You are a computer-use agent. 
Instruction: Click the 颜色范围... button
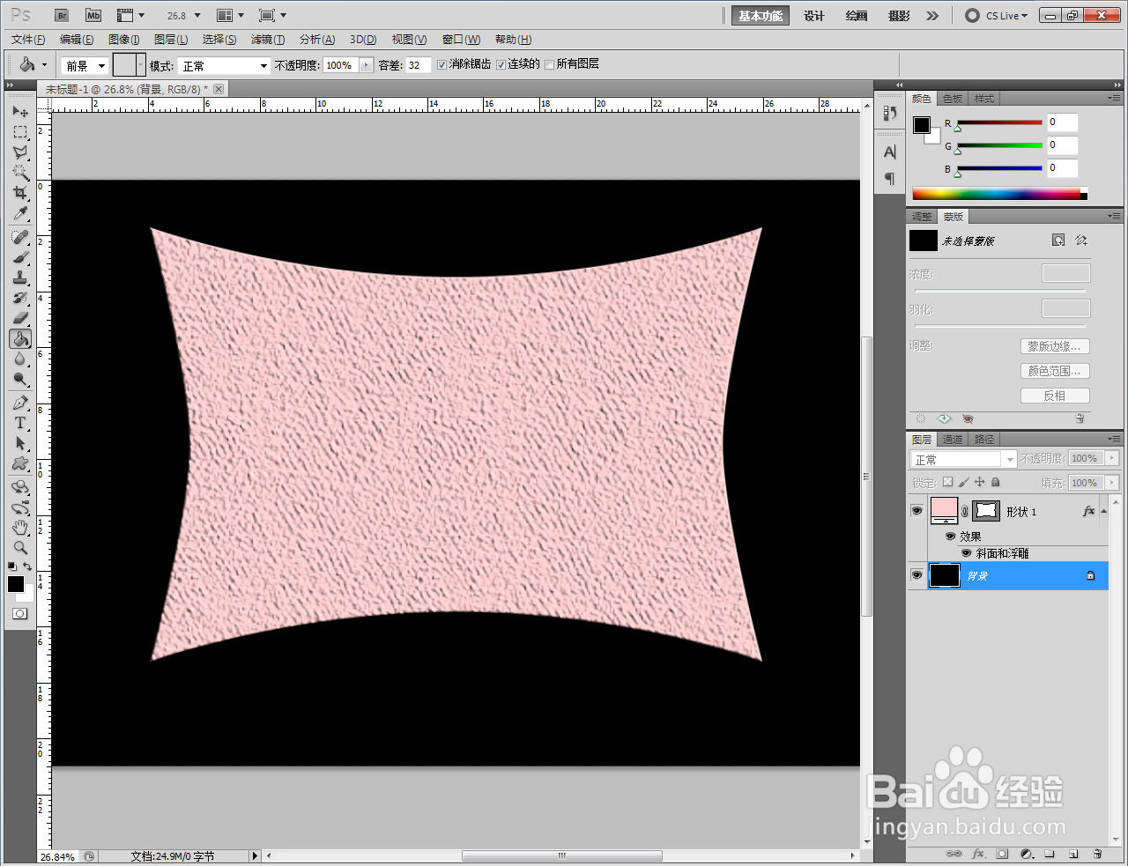coord(1055,371)
